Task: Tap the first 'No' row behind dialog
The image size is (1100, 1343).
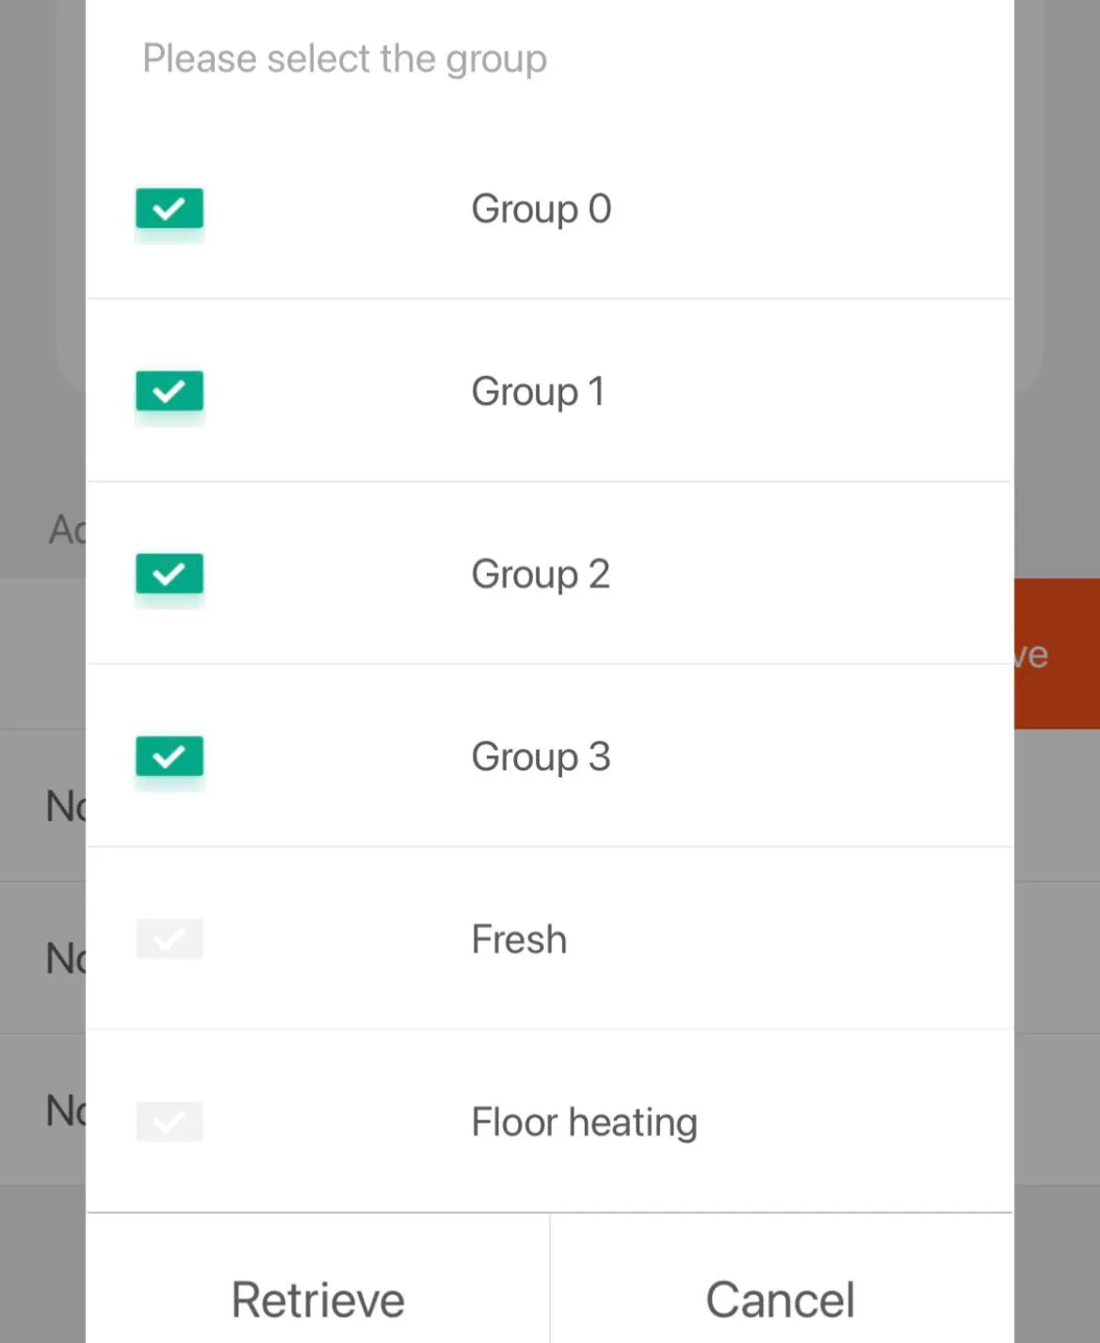Action: (x=64, y=806)
